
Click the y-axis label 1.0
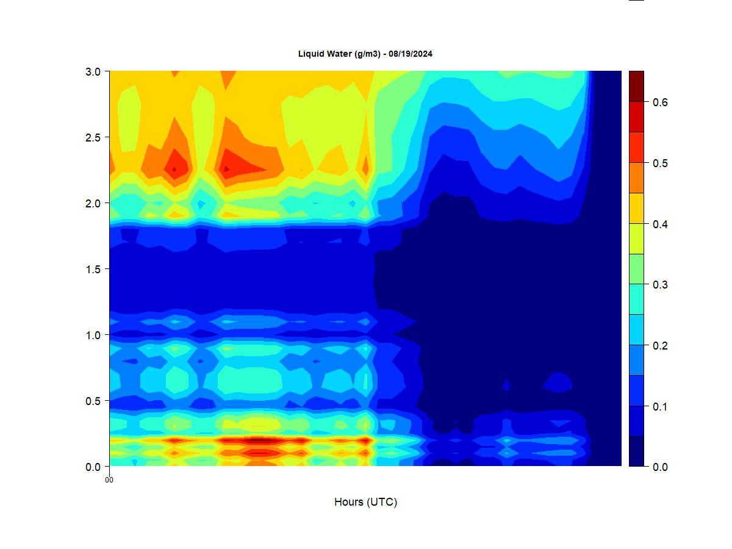pyautogui.click(x=93, y=335)
